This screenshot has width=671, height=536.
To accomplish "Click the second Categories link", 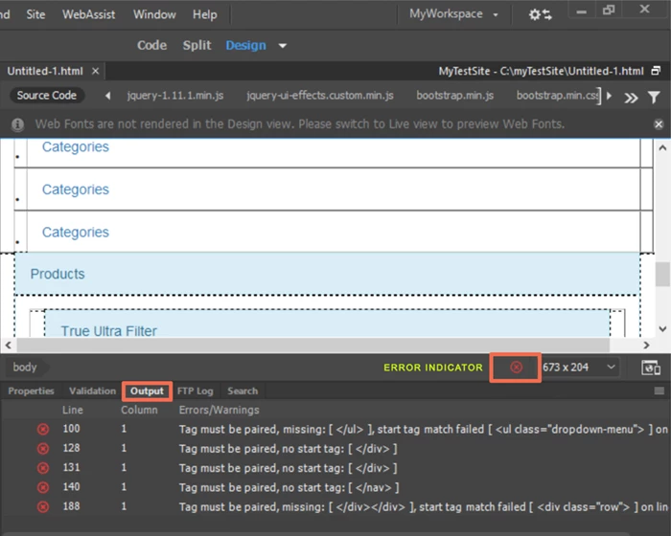I will [76, 190].
